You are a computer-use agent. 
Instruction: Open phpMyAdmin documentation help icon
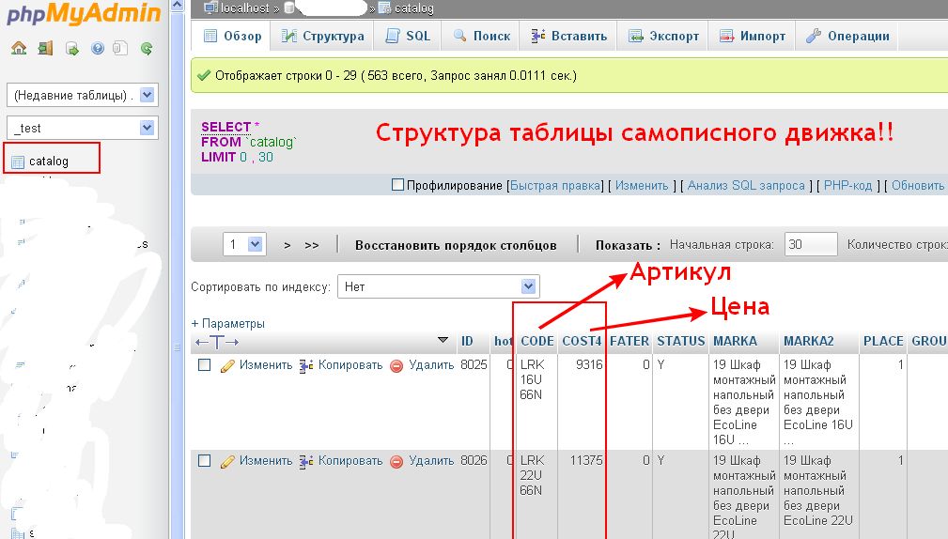coord(98,48)
